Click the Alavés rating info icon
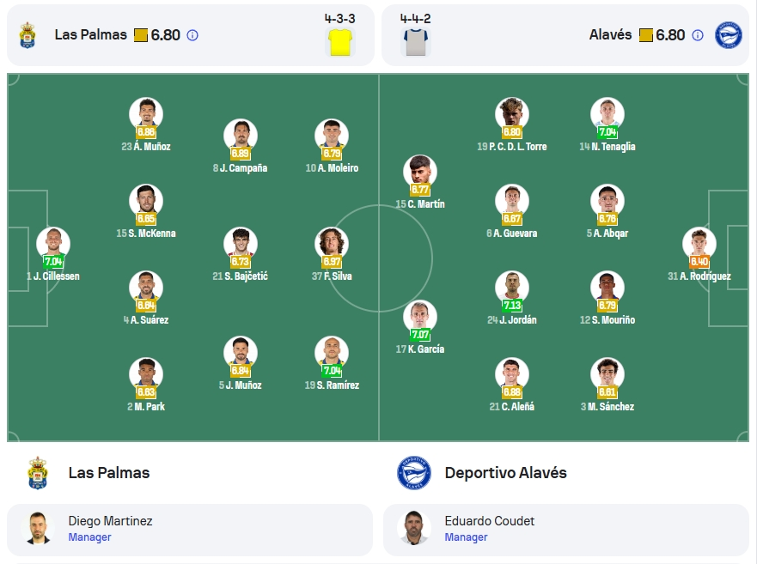This screenshot has height=564, width=757. pyautogui.click(x=697, y=35)
